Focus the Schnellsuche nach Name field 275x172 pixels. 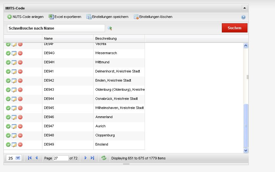tap(56, 28)
